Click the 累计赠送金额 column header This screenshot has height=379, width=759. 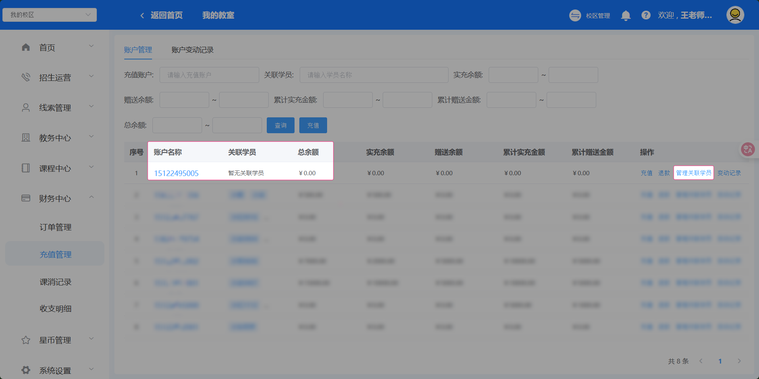pos(593,152)
